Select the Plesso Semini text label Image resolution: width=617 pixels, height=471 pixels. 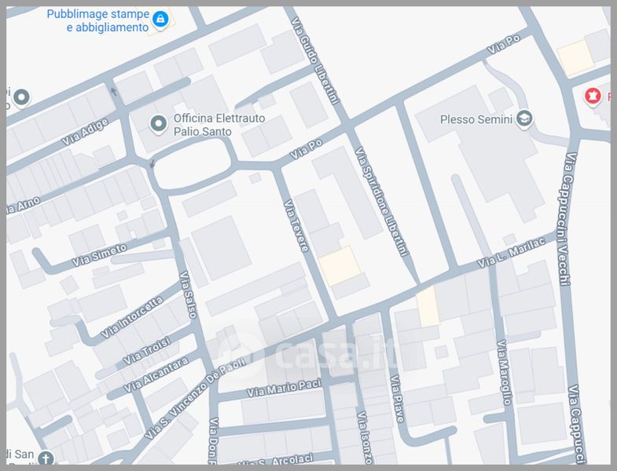click(476, 119)
